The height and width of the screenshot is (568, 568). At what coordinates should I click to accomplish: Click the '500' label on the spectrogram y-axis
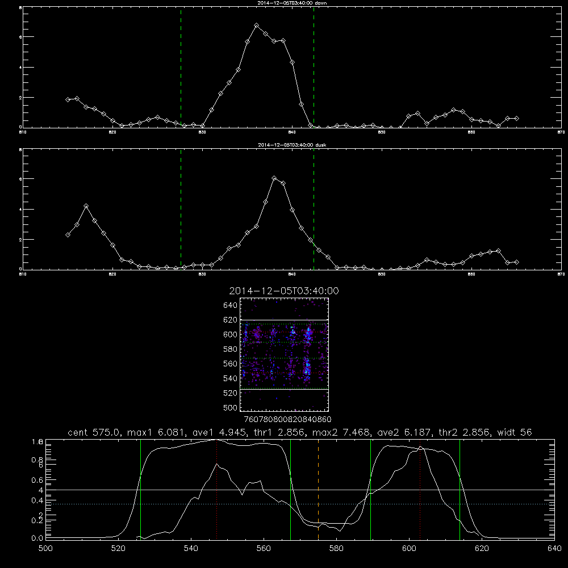[x=231, y=407]
